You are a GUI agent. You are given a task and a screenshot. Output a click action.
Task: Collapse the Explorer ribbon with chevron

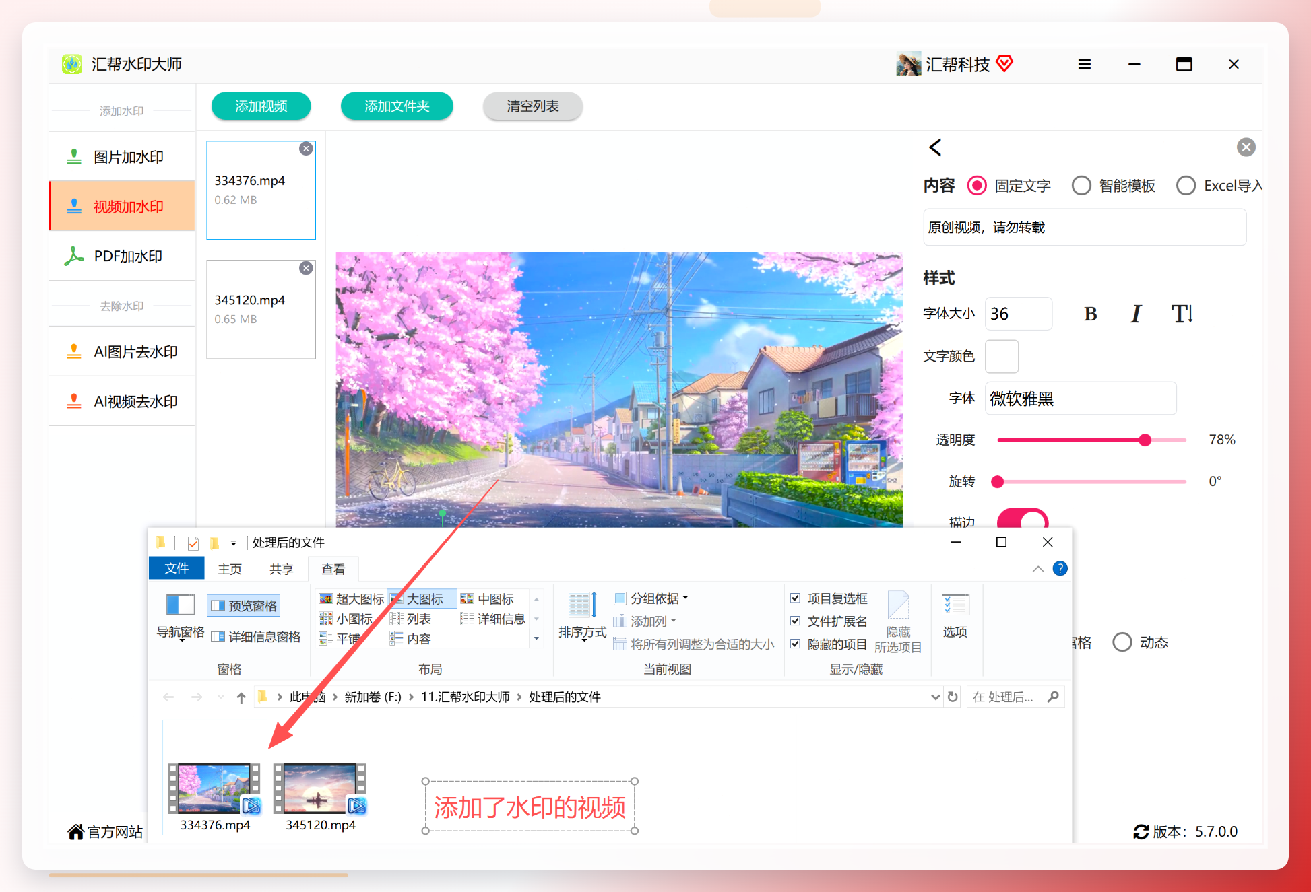[x=1038, y=569]
